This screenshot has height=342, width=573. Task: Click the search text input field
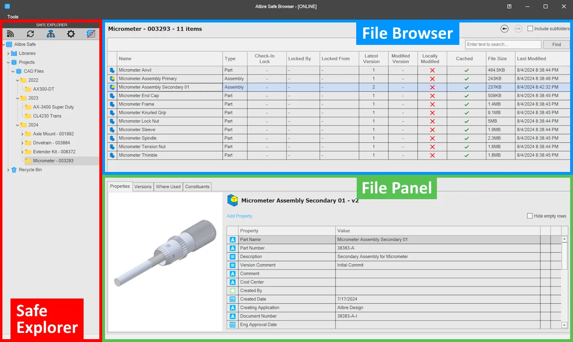coord(503,44)
